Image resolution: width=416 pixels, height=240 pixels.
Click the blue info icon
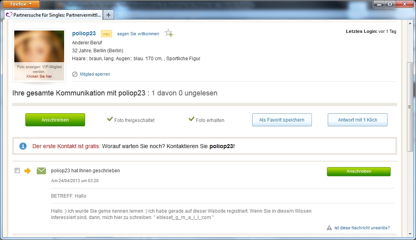click(23, 146)
